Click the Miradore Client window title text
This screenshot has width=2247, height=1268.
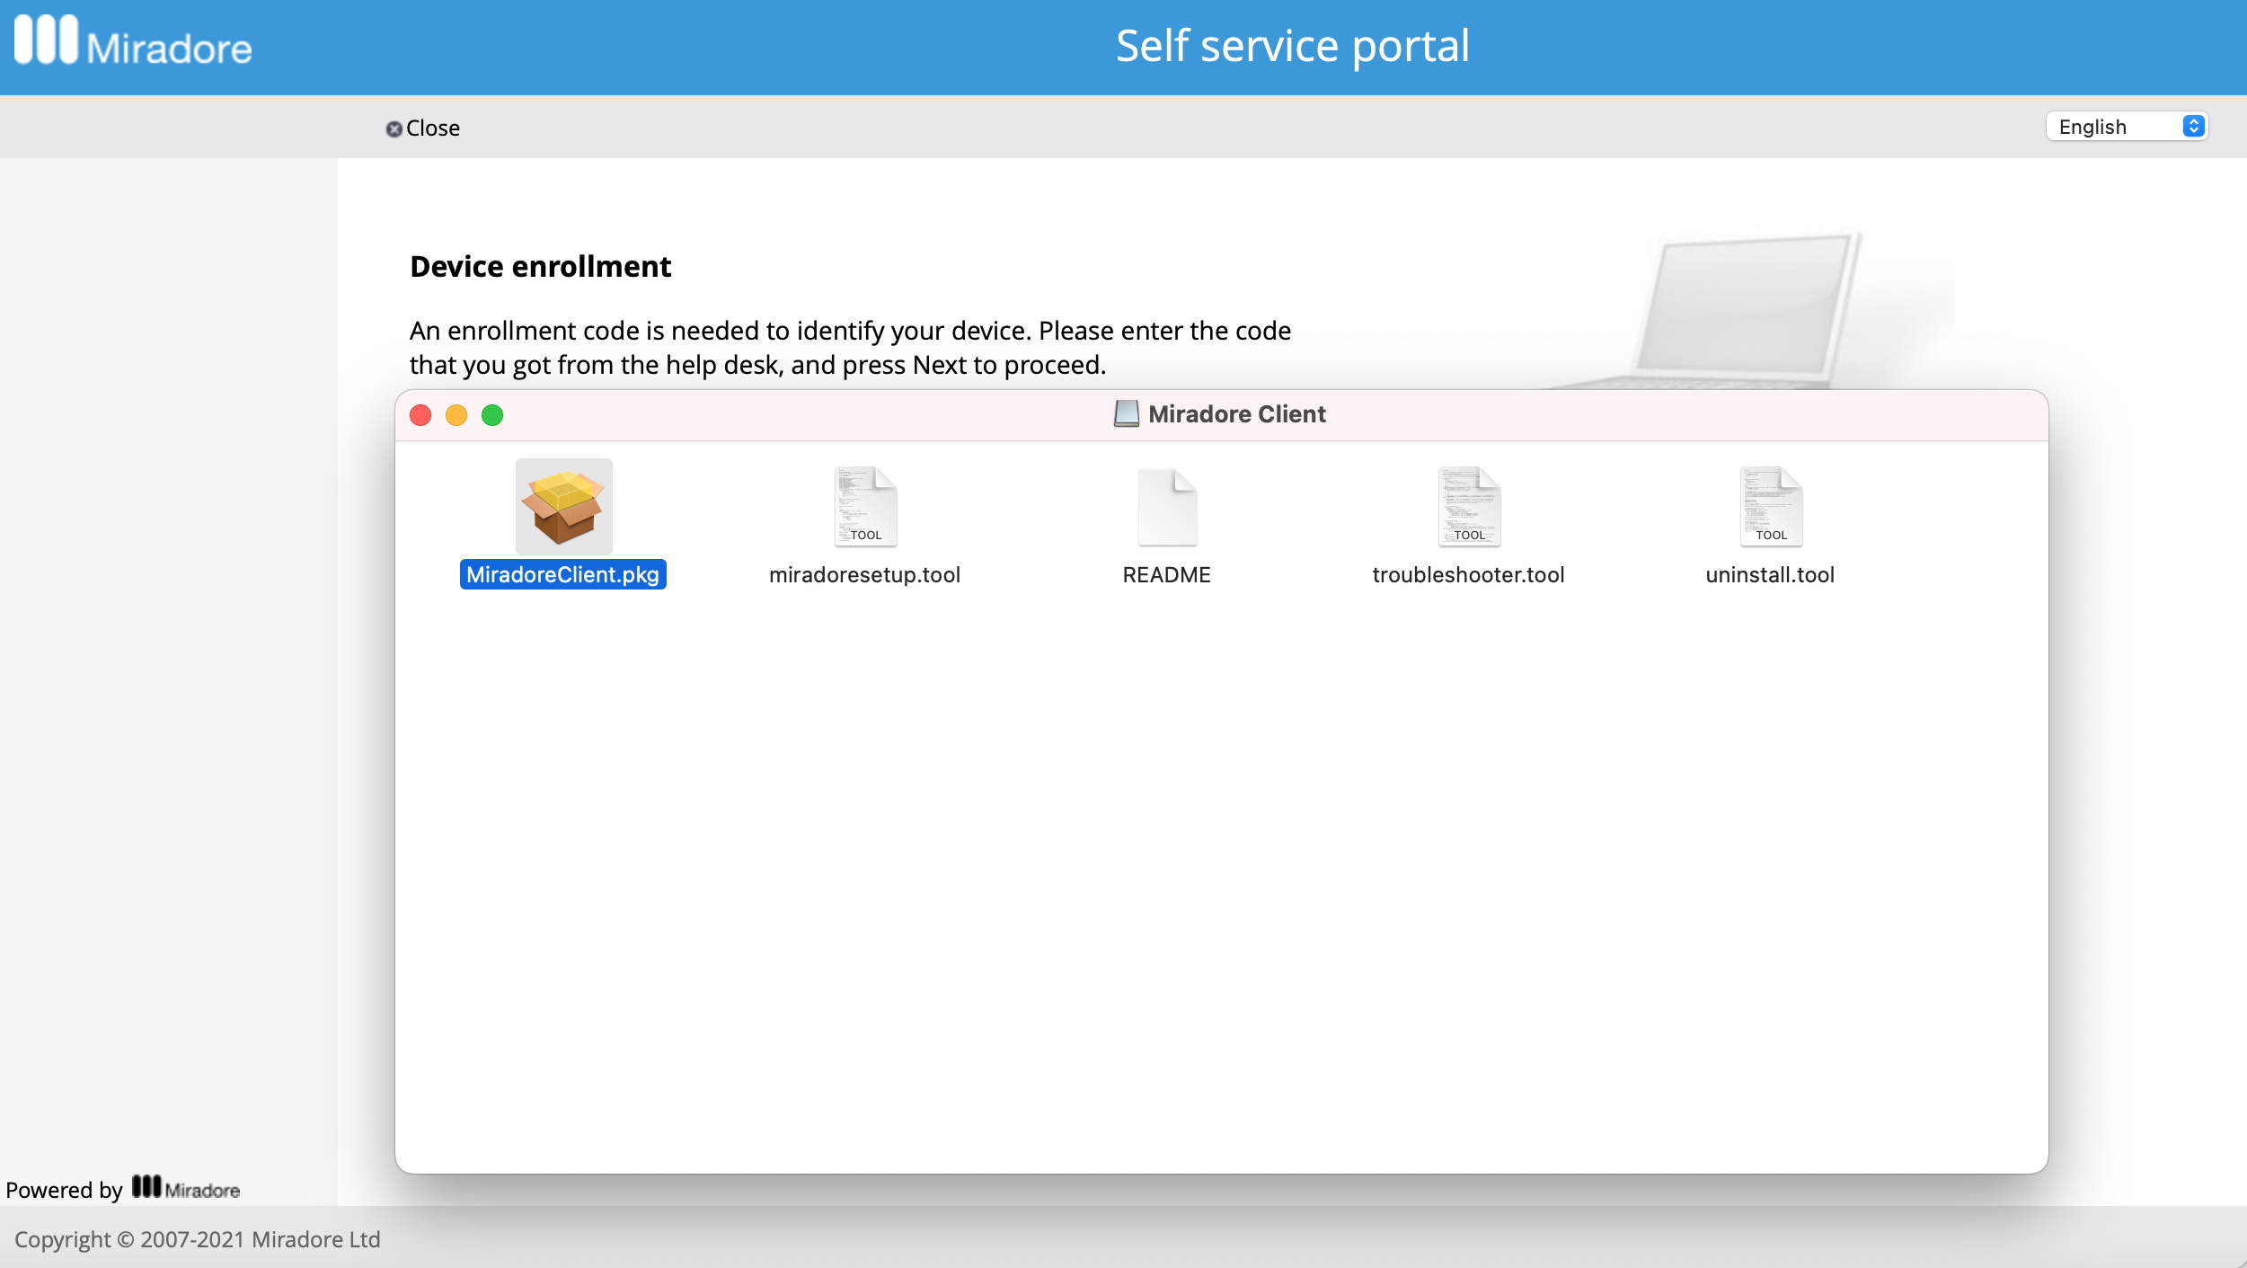pyautogui.click(x=1237, y=414)
